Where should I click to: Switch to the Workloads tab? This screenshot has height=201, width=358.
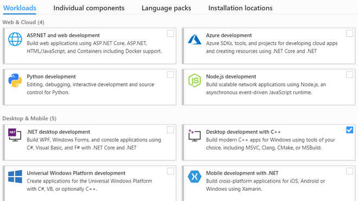point(20,8)
